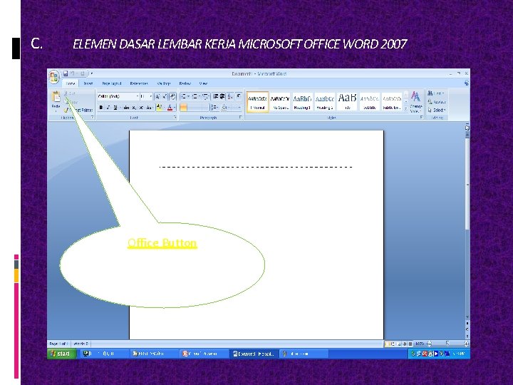Click the Bullets list icon
The image size is (513, 385).
[x=184, y=96]
